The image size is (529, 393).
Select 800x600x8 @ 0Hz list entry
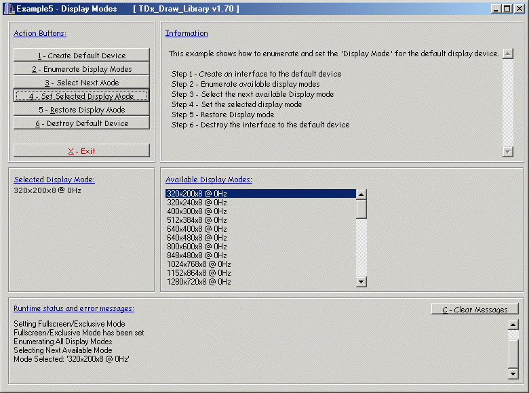(197, 247)
